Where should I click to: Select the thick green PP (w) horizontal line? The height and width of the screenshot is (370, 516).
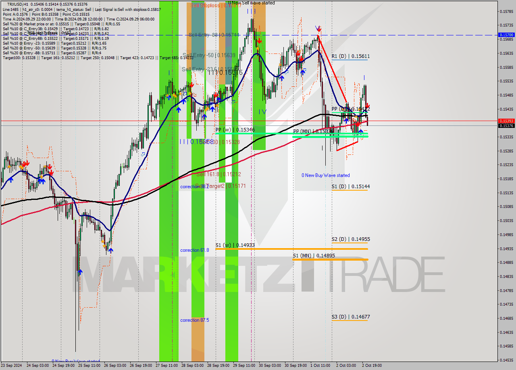291,134
